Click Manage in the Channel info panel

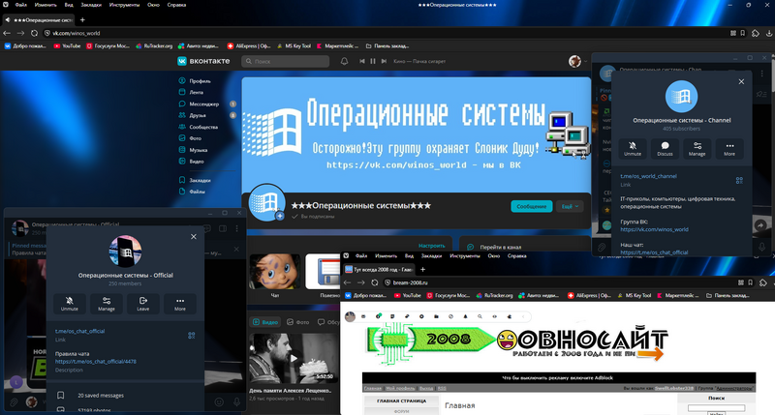coord(697,149)
